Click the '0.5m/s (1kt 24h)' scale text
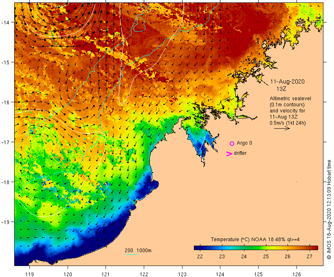 pyautogui.click(x=288, y=123)
